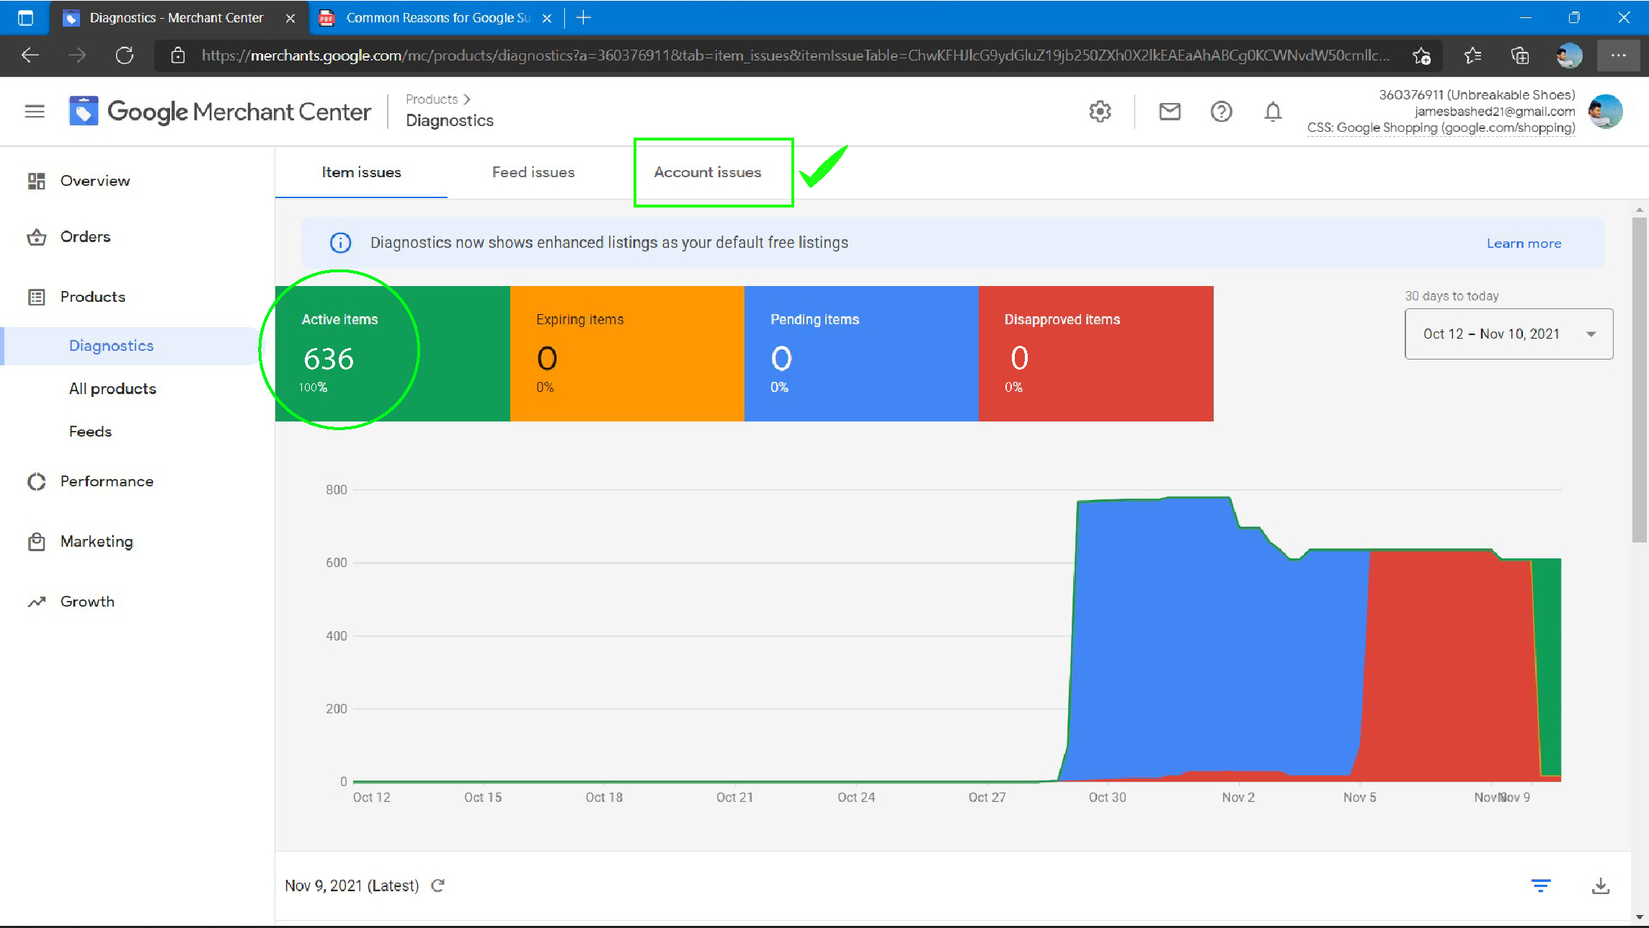Image resolution: width=1649 pixels, height=928 pixels.
Task: Select the Overview sidebar icon
Action: pos(36,180)
